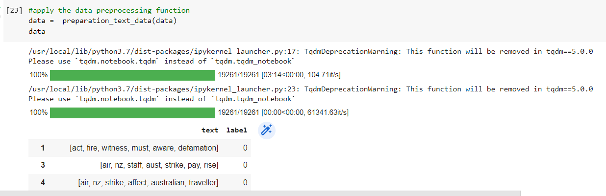Click the label value in row 1
This screenshot has width=606, height=196.
(x=245, y=148)
